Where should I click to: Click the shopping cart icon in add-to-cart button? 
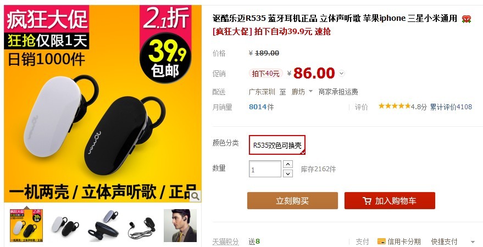pos(367,201)
